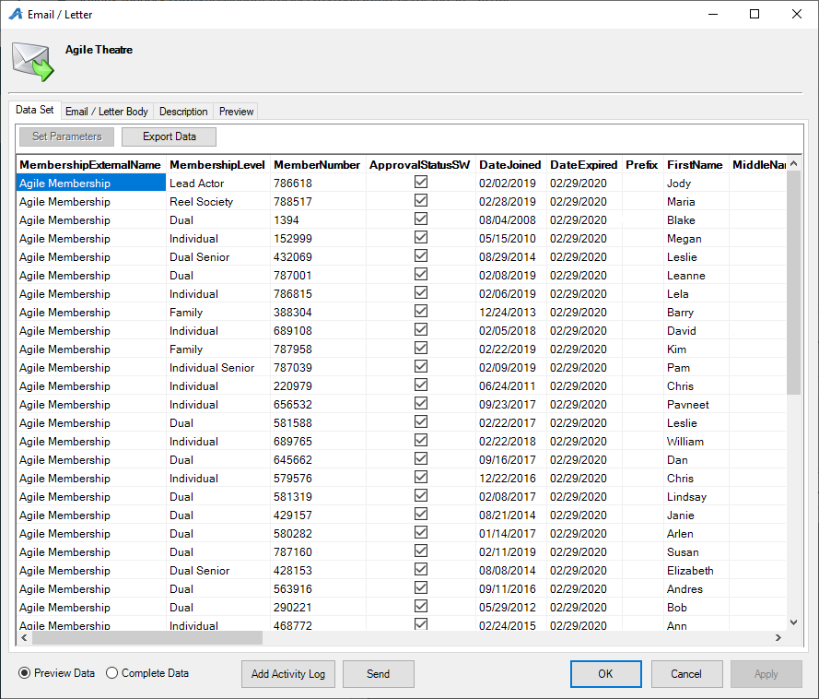Click the MembershipExternalName column header
This screenshot has height=699, width=819.
(x=90, y=165)
